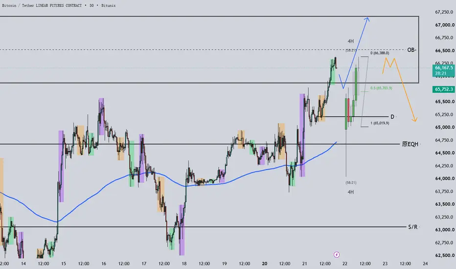Viewport: 456px width, 269px height.
Task: Click the 64,750.0 price axis label
Action: click(444, 140)
